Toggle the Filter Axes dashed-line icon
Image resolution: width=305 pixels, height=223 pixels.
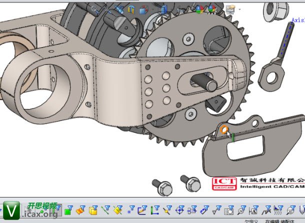coord(105,210)
